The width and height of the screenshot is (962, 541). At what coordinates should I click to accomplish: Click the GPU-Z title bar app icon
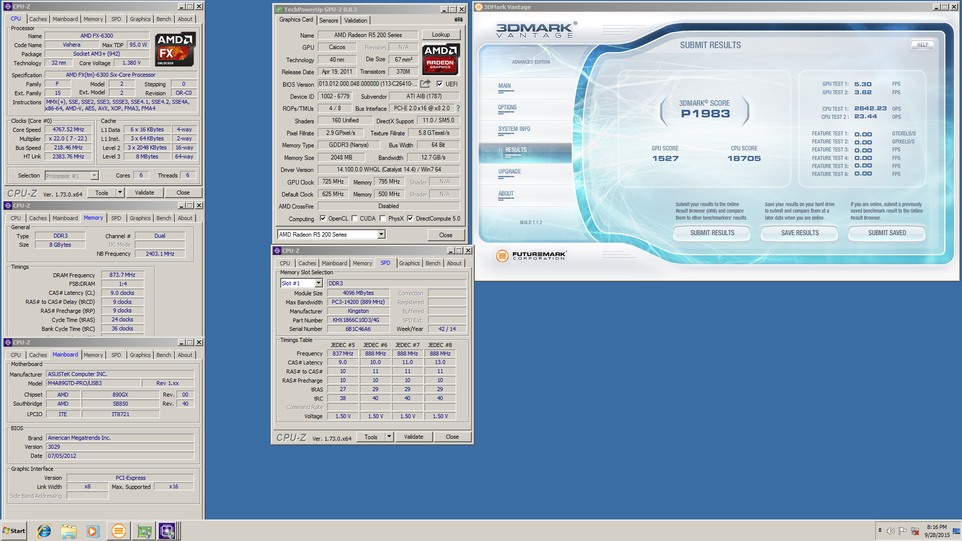click(x=279, y=10)
